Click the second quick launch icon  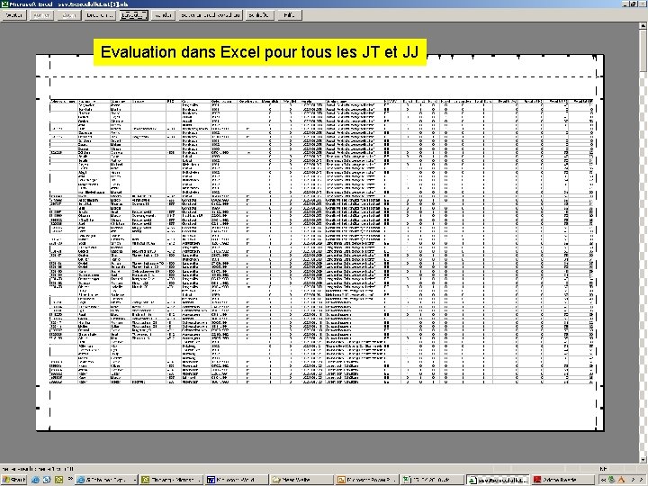pos(47,480)
